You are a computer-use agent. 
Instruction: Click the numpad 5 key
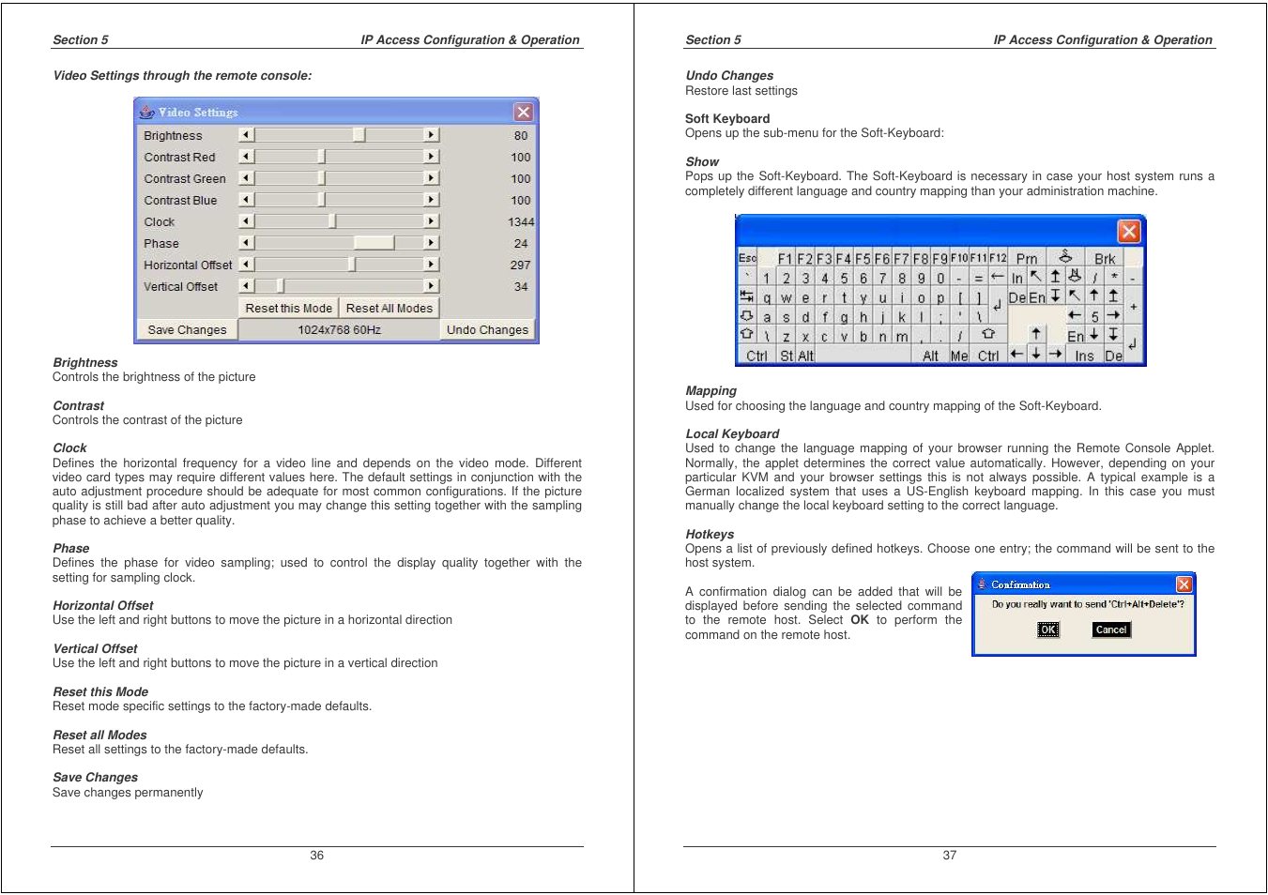(1094, 316)
